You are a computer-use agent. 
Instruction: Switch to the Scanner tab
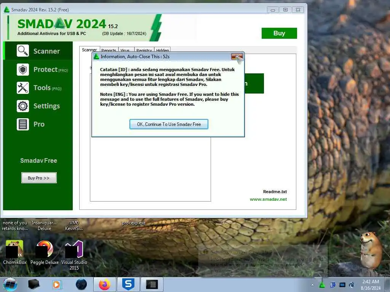(90, 50)
